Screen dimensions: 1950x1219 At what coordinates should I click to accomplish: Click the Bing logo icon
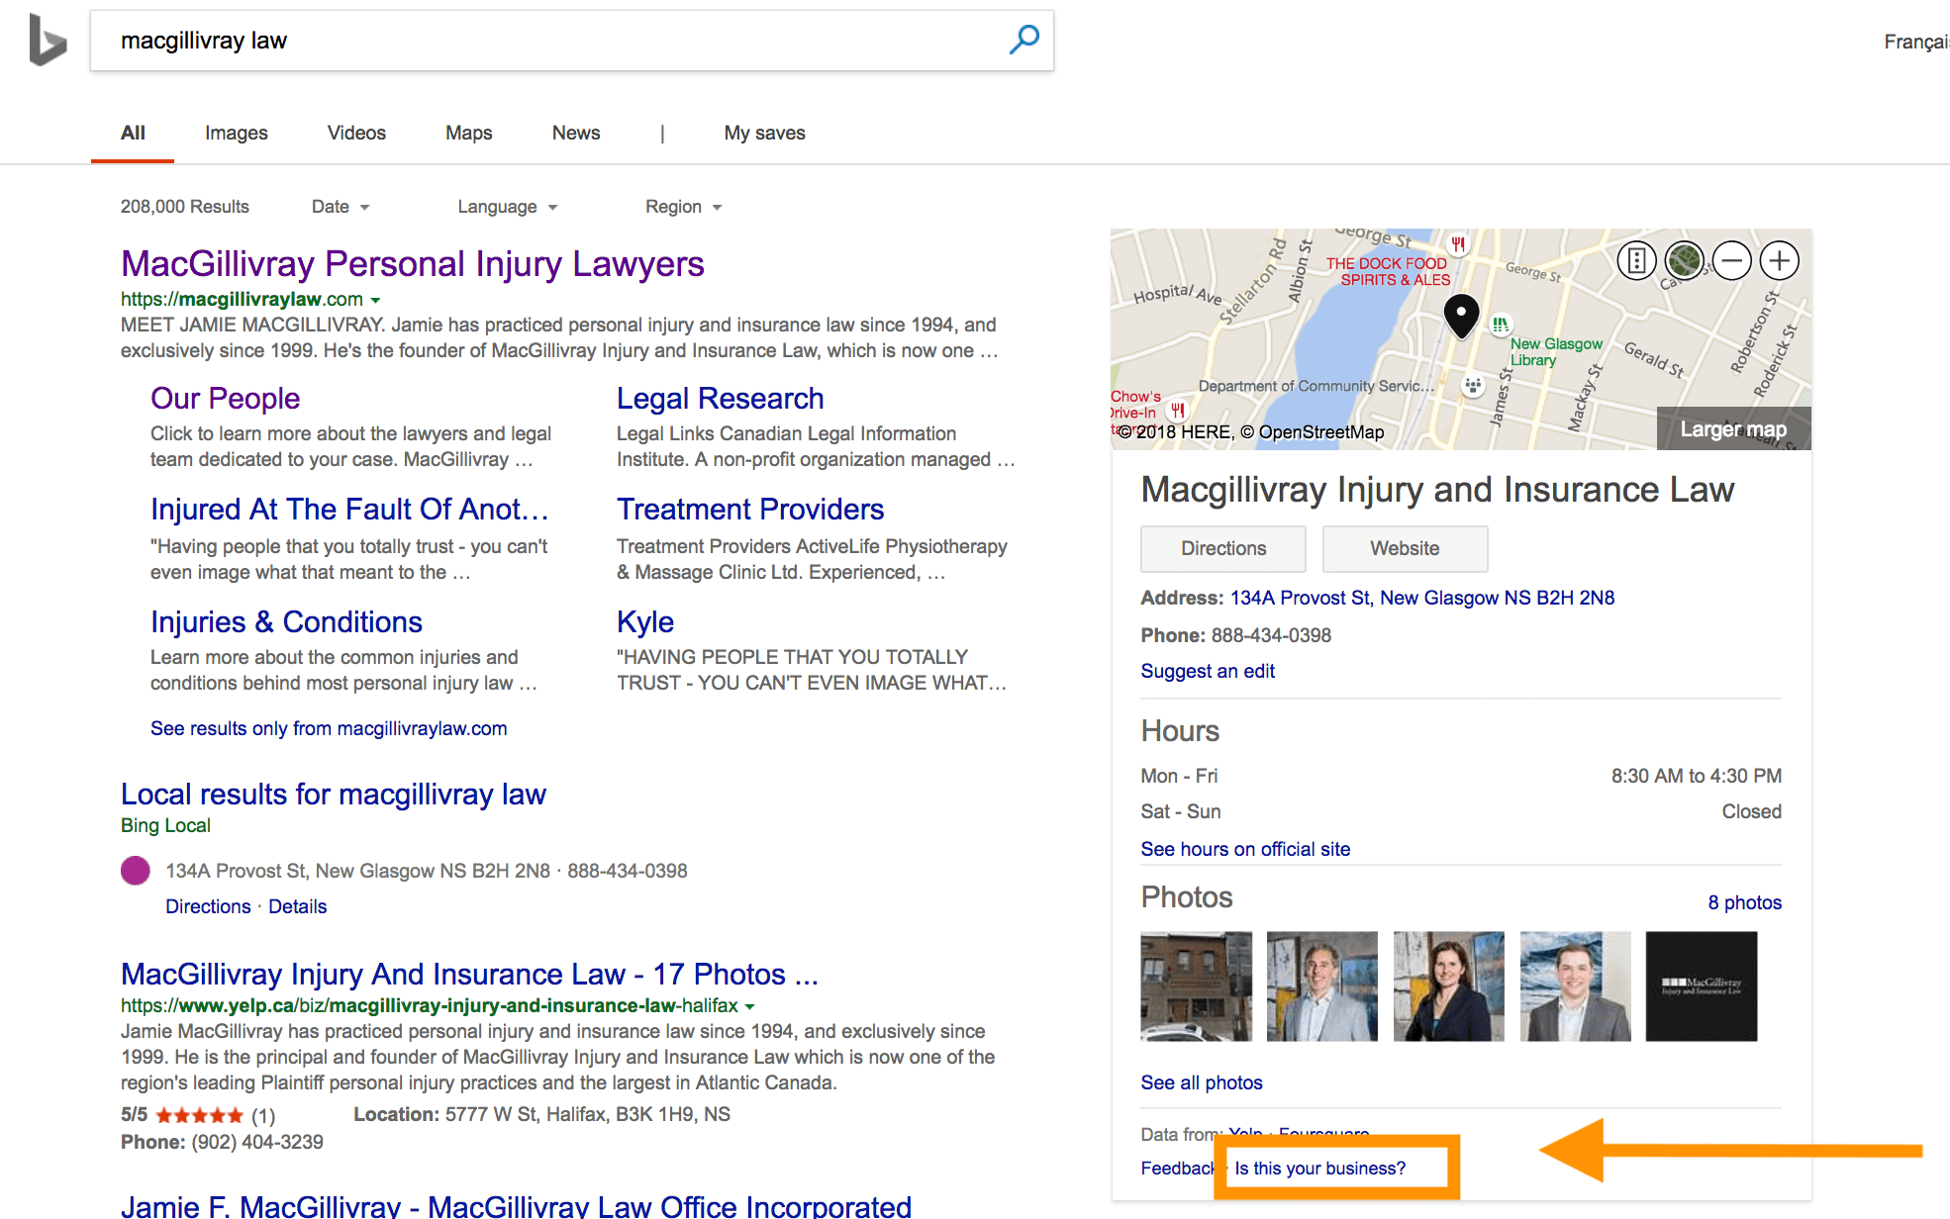(48, 40)
